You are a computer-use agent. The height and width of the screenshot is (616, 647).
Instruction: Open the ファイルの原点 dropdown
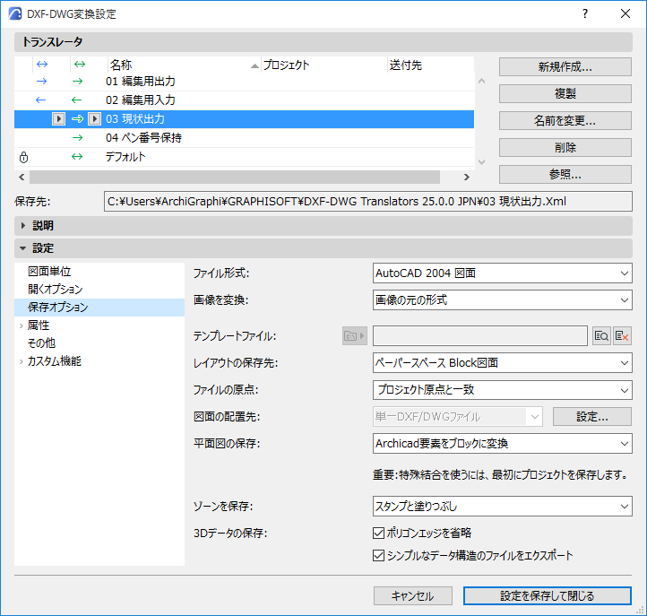(x=502, y=390)
